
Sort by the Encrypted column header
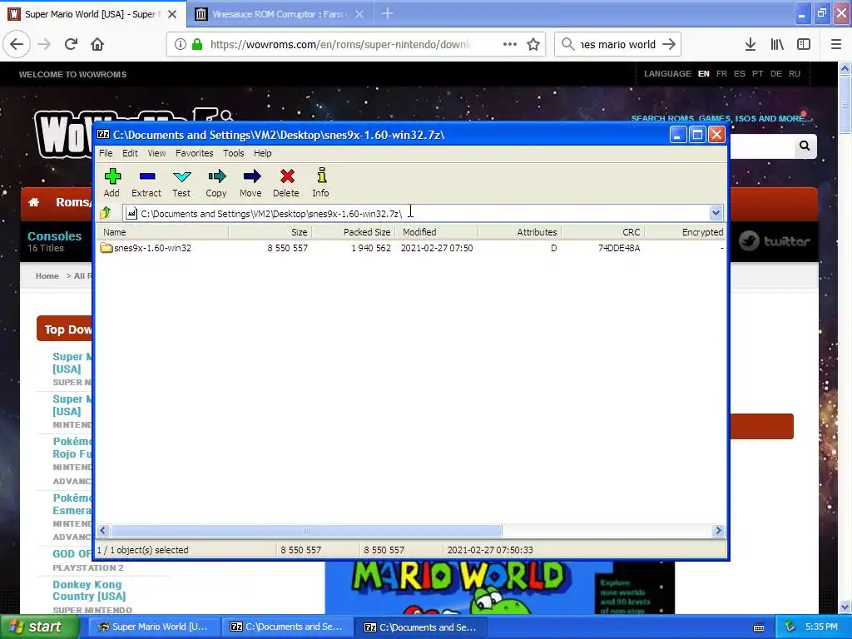coord(686,232)
